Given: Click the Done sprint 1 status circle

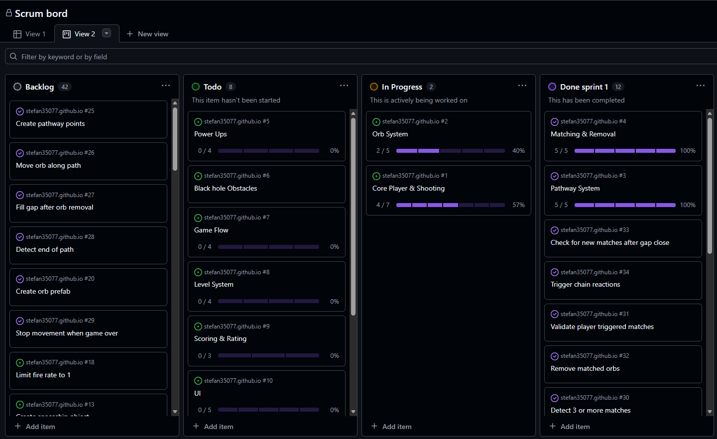Looking at the screenshot, I should [552, 87].
